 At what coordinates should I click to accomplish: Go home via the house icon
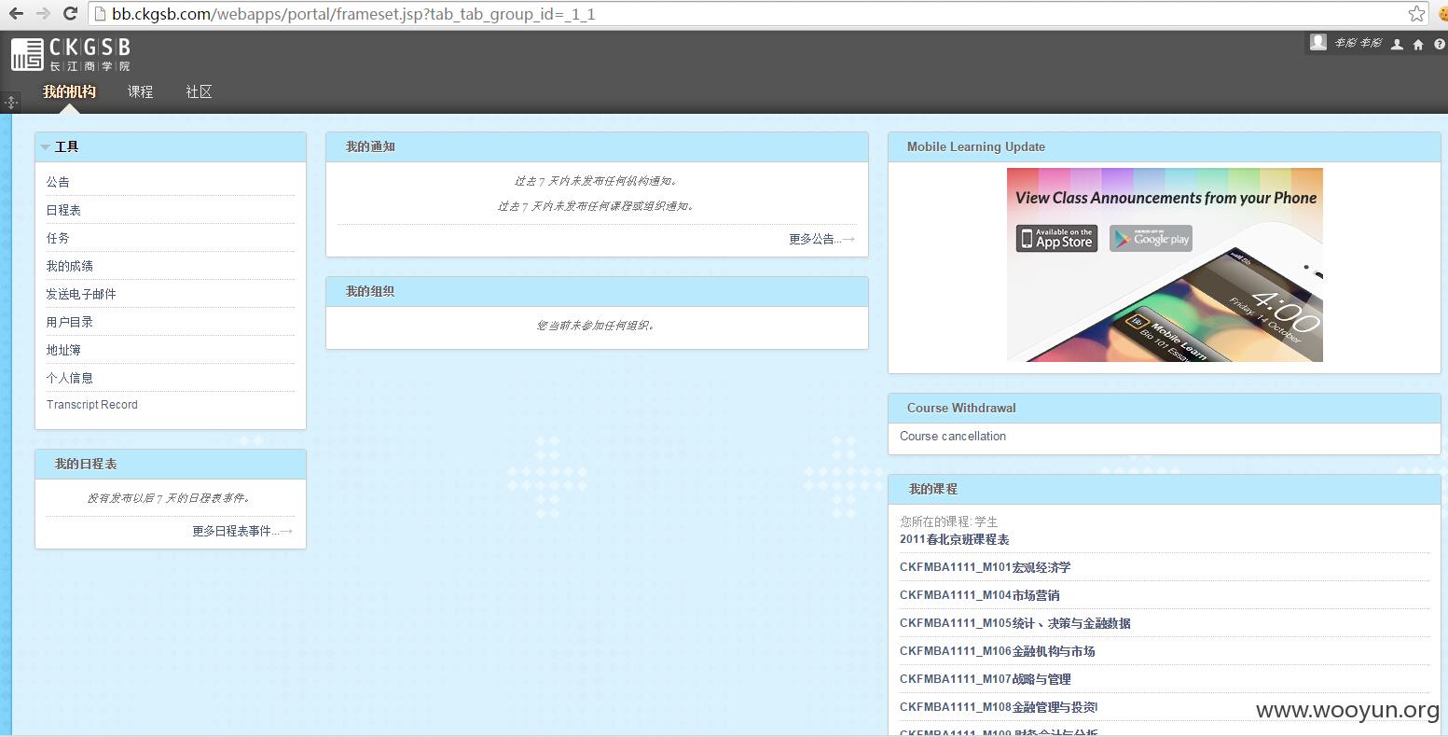pos(1418,44)
